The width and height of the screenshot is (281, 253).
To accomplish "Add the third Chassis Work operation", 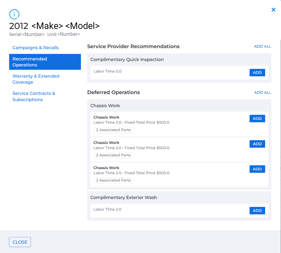I will (257, 169).
